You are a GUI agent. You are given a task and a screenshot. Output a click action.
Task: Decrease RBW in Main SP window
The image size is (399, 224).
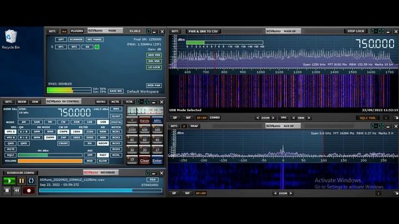point(294,118)
